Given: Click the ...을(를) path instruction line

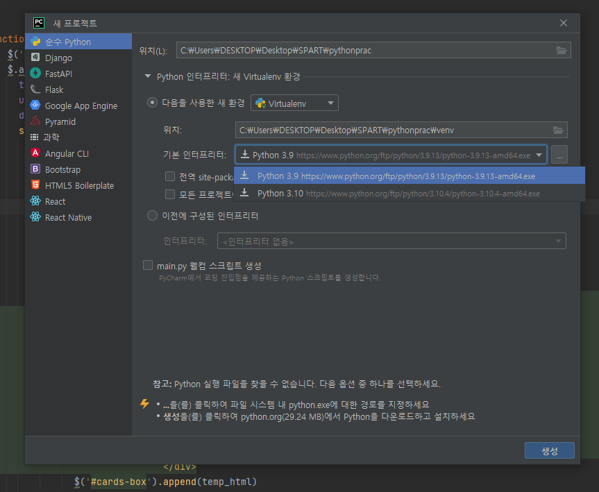Looking at the screenshot, I should coord(296,405).
